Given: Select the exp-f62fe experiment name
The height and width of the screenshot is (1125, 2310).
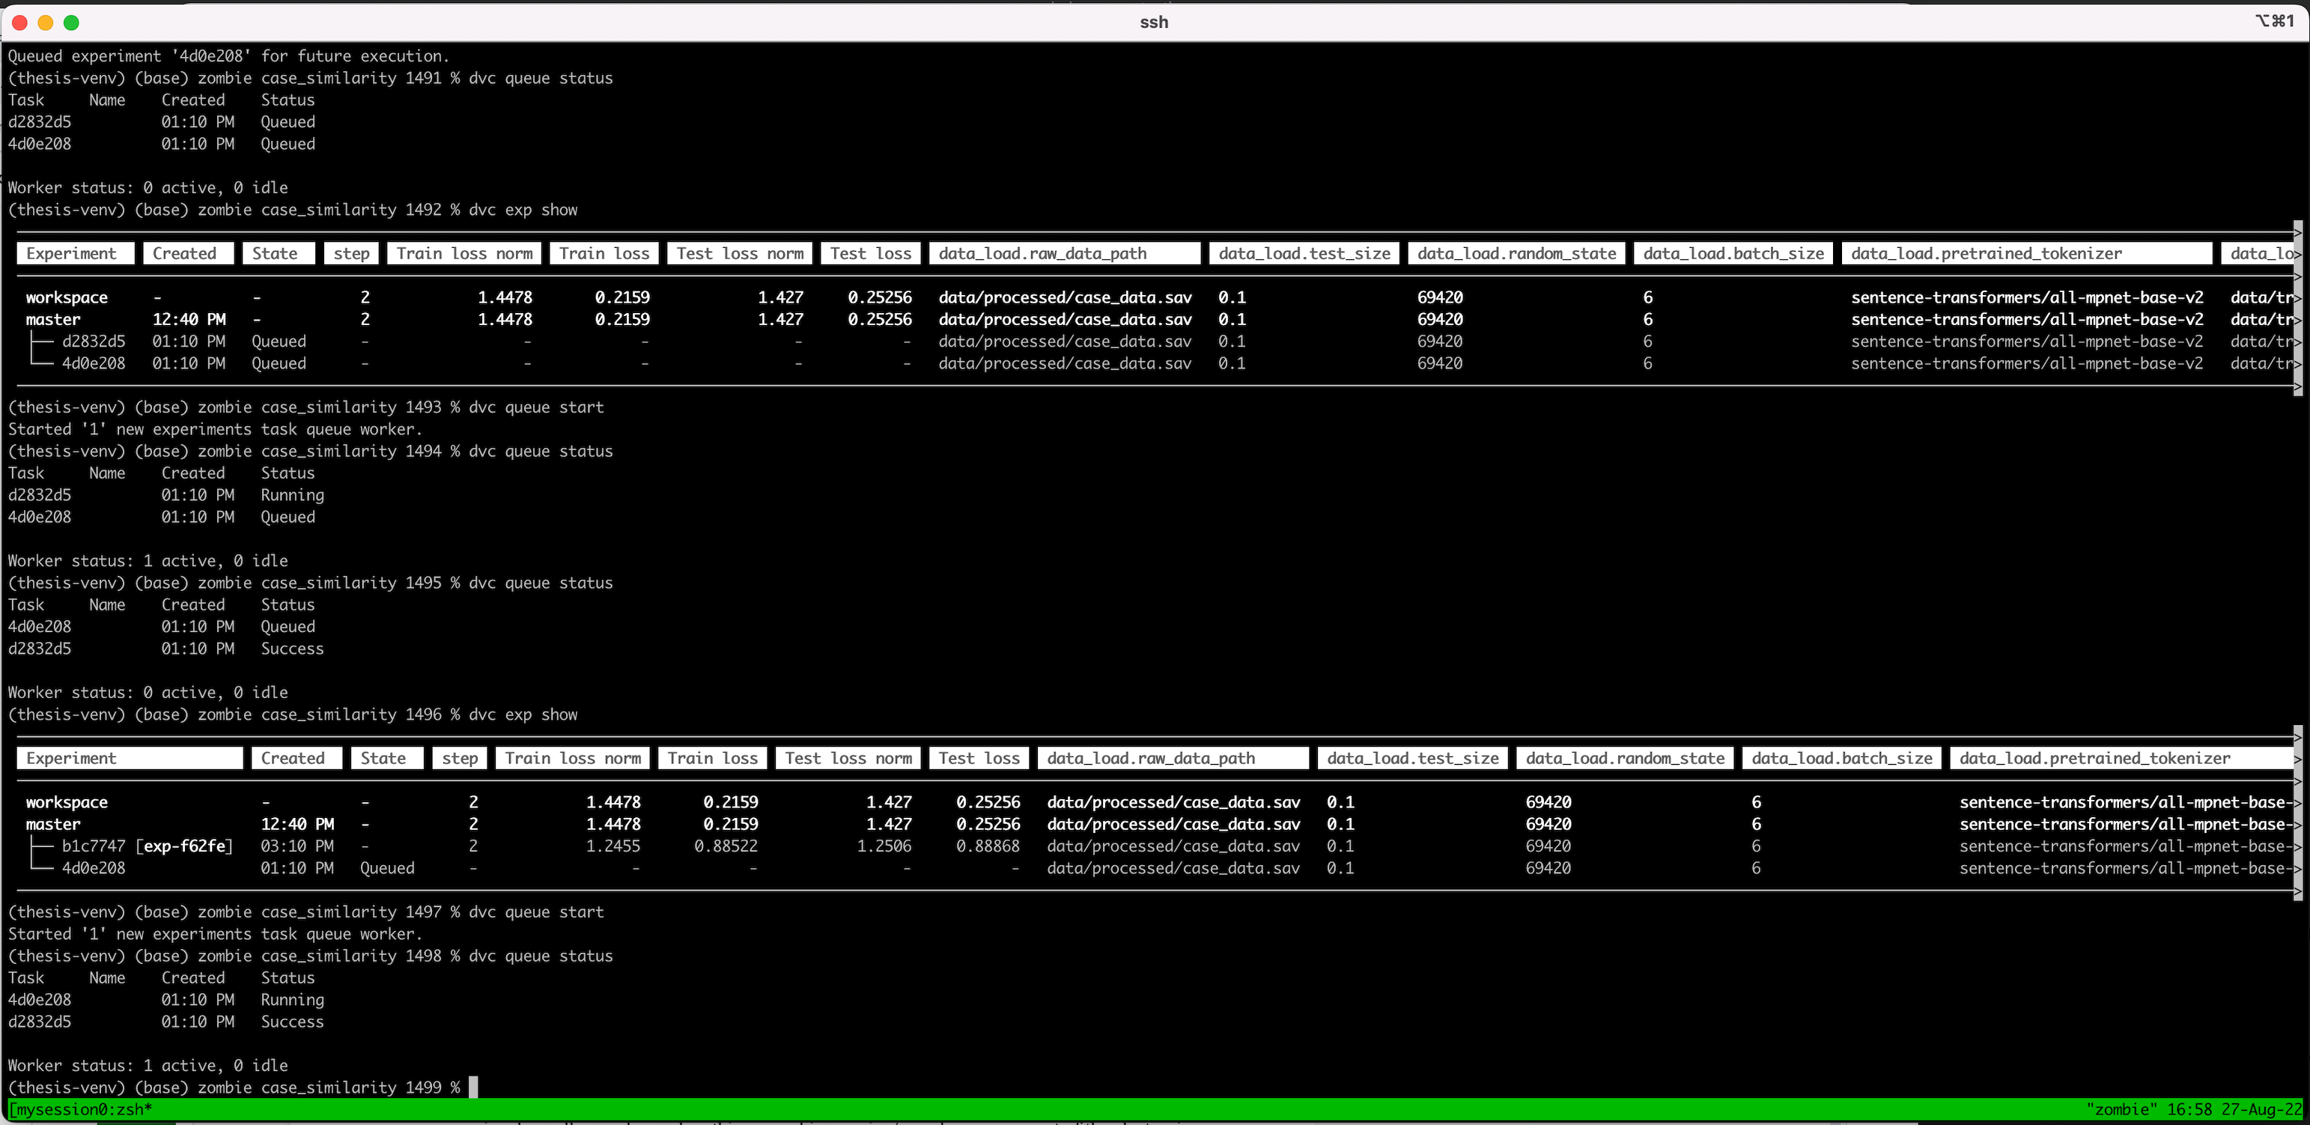Looking at the screenshot, I should pos(186,846).
